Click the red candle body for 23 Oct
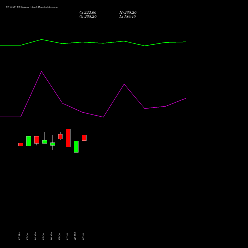 click(x=84, y=138)
